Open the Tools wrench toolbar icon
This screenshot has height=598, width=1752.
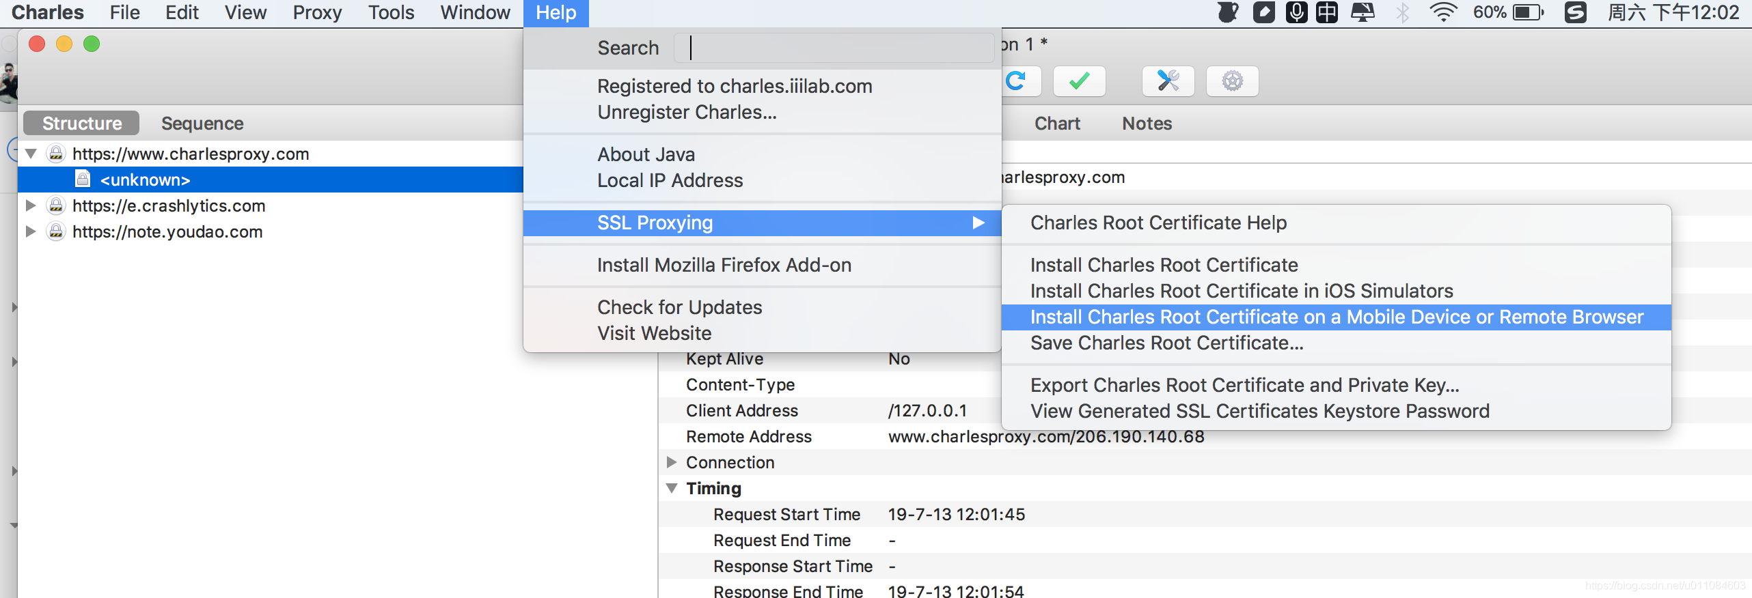point(1168,81)
